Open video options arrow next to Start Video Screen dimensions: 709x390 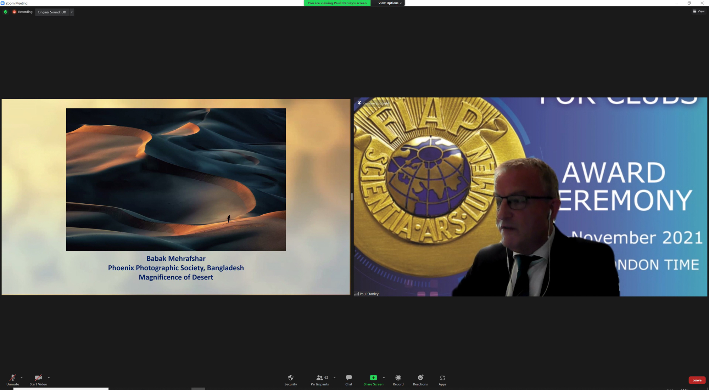(x=49, y=378)
